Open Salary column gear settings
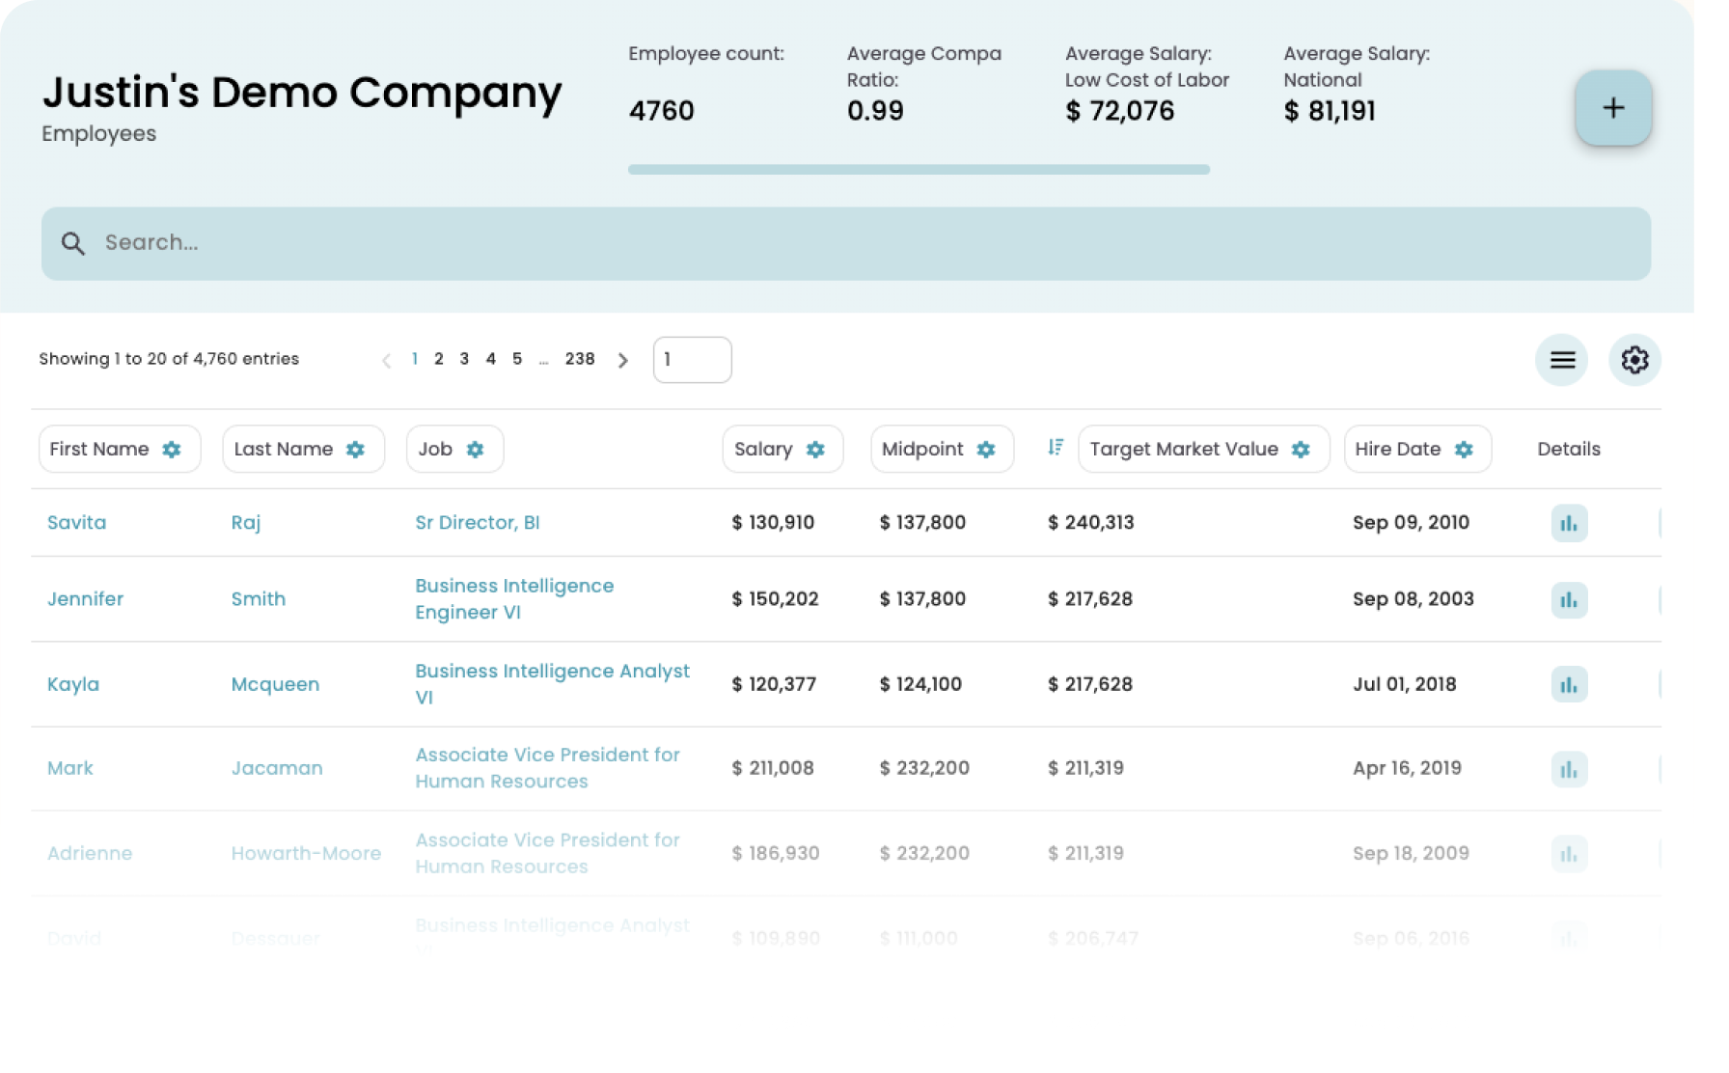 815,450
